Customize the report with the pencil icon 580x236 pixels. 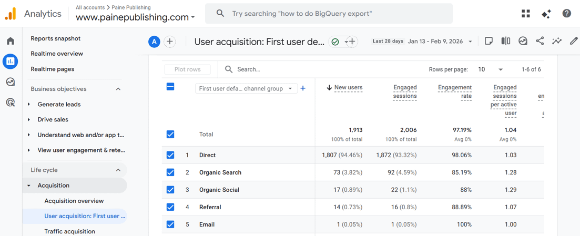(574, 41)
